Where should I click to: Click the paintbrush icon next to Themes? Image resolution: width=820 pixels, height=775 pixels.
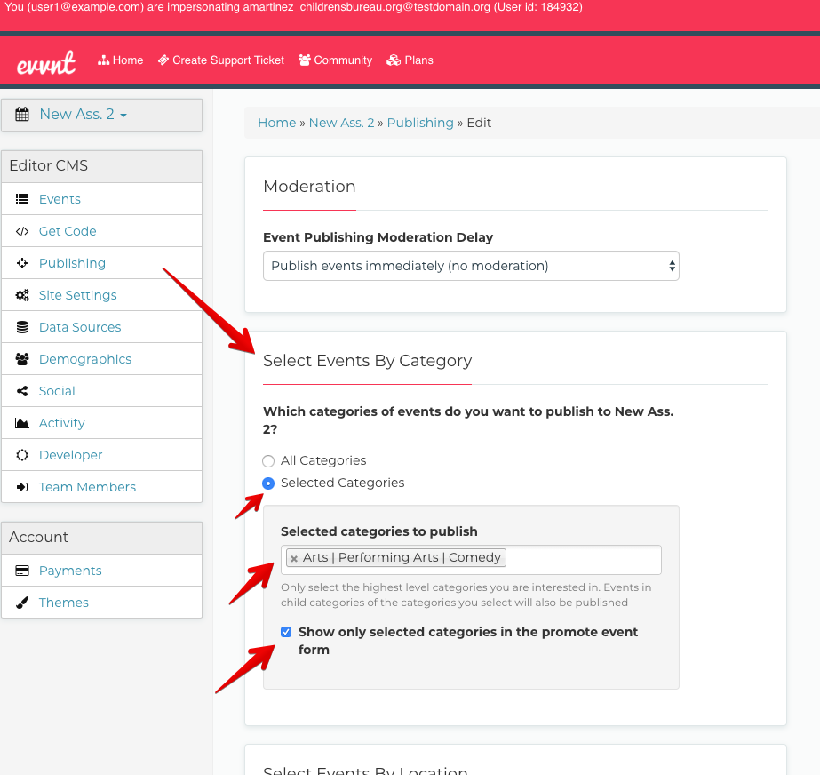pos(22,603)
